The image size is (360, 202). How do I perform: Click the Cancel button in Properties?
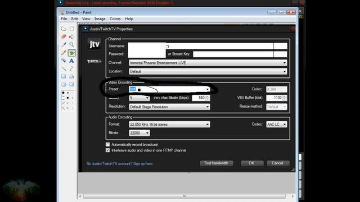(278, 163)
